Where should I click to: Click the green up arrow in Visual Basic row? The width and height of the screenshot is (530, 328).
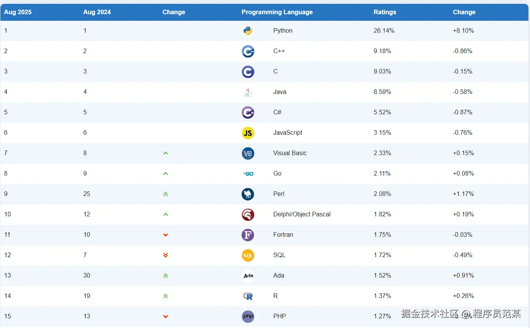[x=166, y=153]
